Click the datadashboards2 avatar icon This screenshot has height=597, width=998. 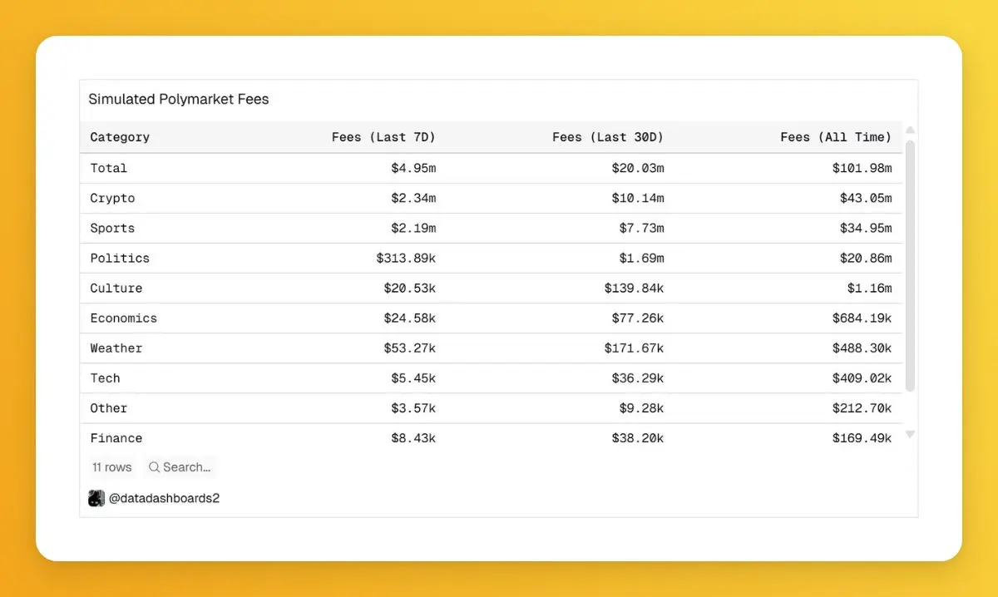(x=96, y=499)
